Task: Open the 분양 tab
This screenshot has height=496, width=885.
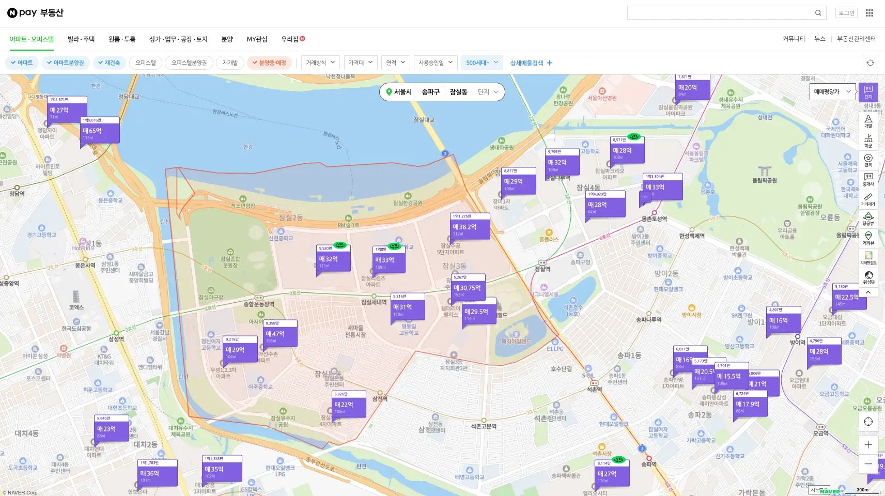Action: coord(227,39)
